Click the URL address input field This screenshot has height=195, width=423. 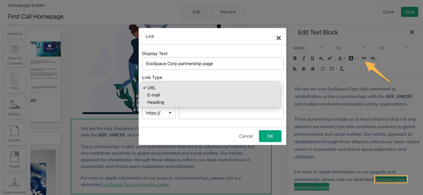pyautogui.click(x=231, y=113)
